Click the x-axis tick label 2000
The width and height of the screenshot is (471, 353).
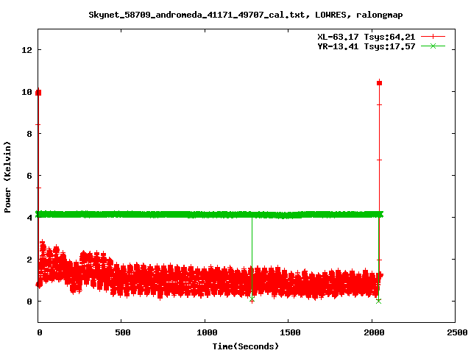373,332
